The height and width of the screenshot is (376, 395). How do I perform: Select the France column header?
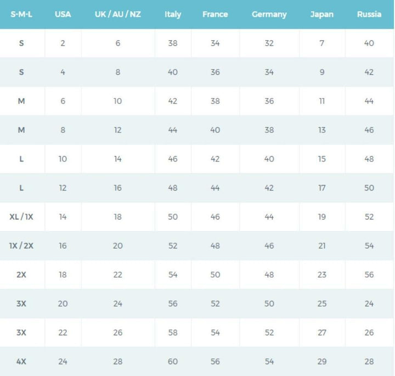[x=215, y=14]
